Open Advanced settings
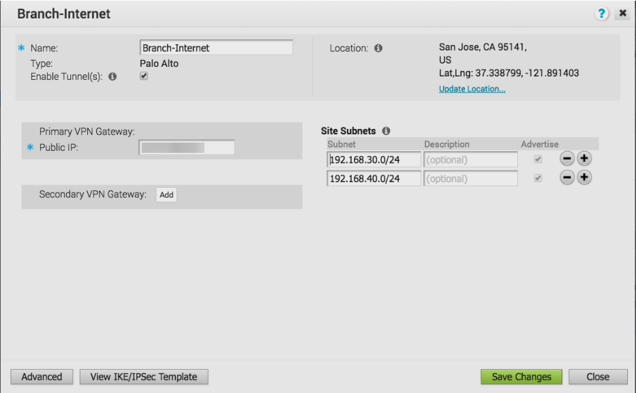Image resolution: width=636 pixels, height=393 pixels. pyautogui.click(x=42, y=377)
